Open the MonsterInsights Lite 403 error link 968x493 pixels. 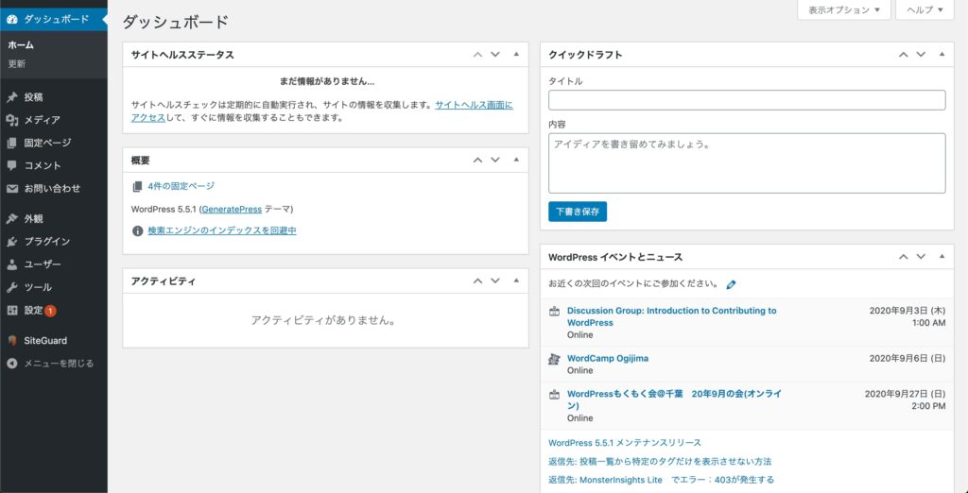tap(661, 480)
